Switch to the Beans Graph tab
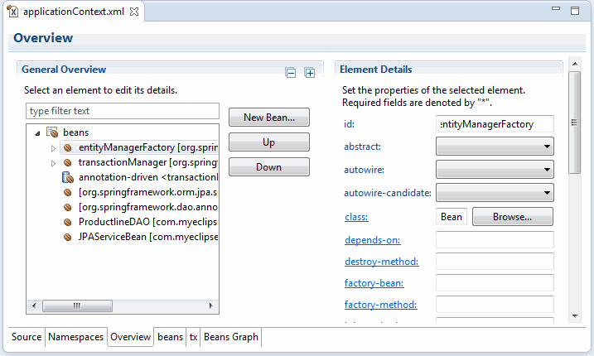The image size is (594, 356). coord(231,337)
